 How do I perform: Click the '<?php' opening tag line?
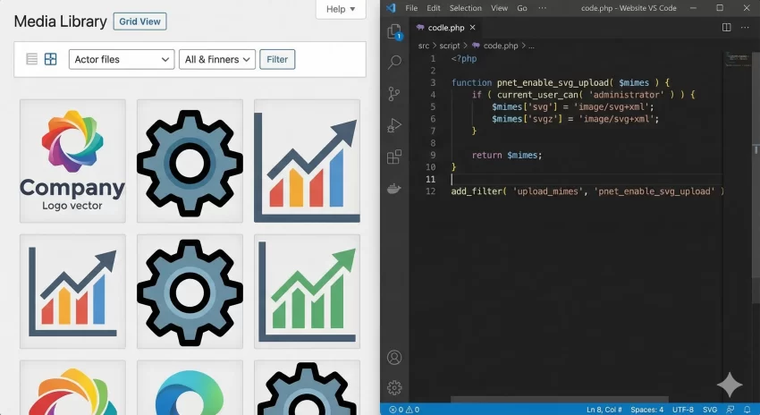pos(464,59)
